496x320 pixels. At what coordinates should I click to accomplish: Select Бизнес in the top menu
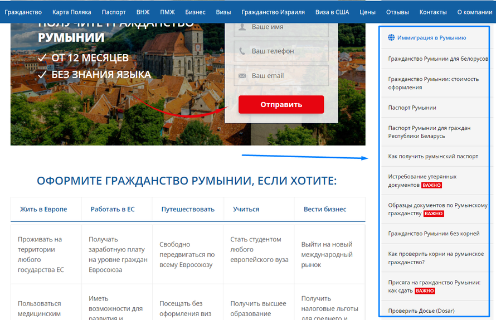[x=195, y=12]
